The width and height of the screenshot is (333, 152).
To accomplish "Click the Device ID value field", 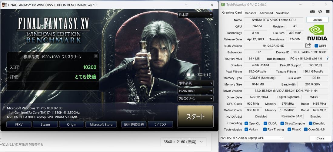I will tap(309, 52).
